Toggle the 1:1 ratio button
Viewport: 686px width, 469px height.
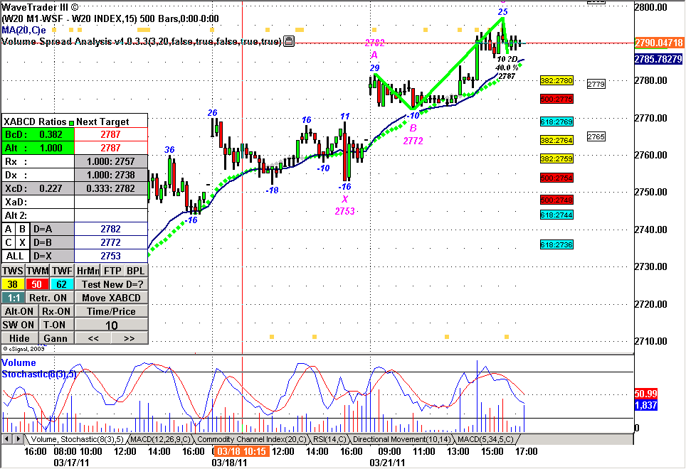click(14, 298)
